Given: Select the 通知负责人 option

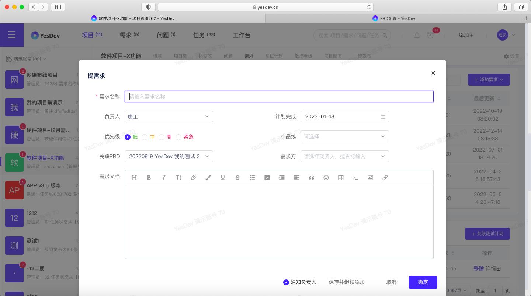Looking at the screenshot, I should tap(287, 282).
